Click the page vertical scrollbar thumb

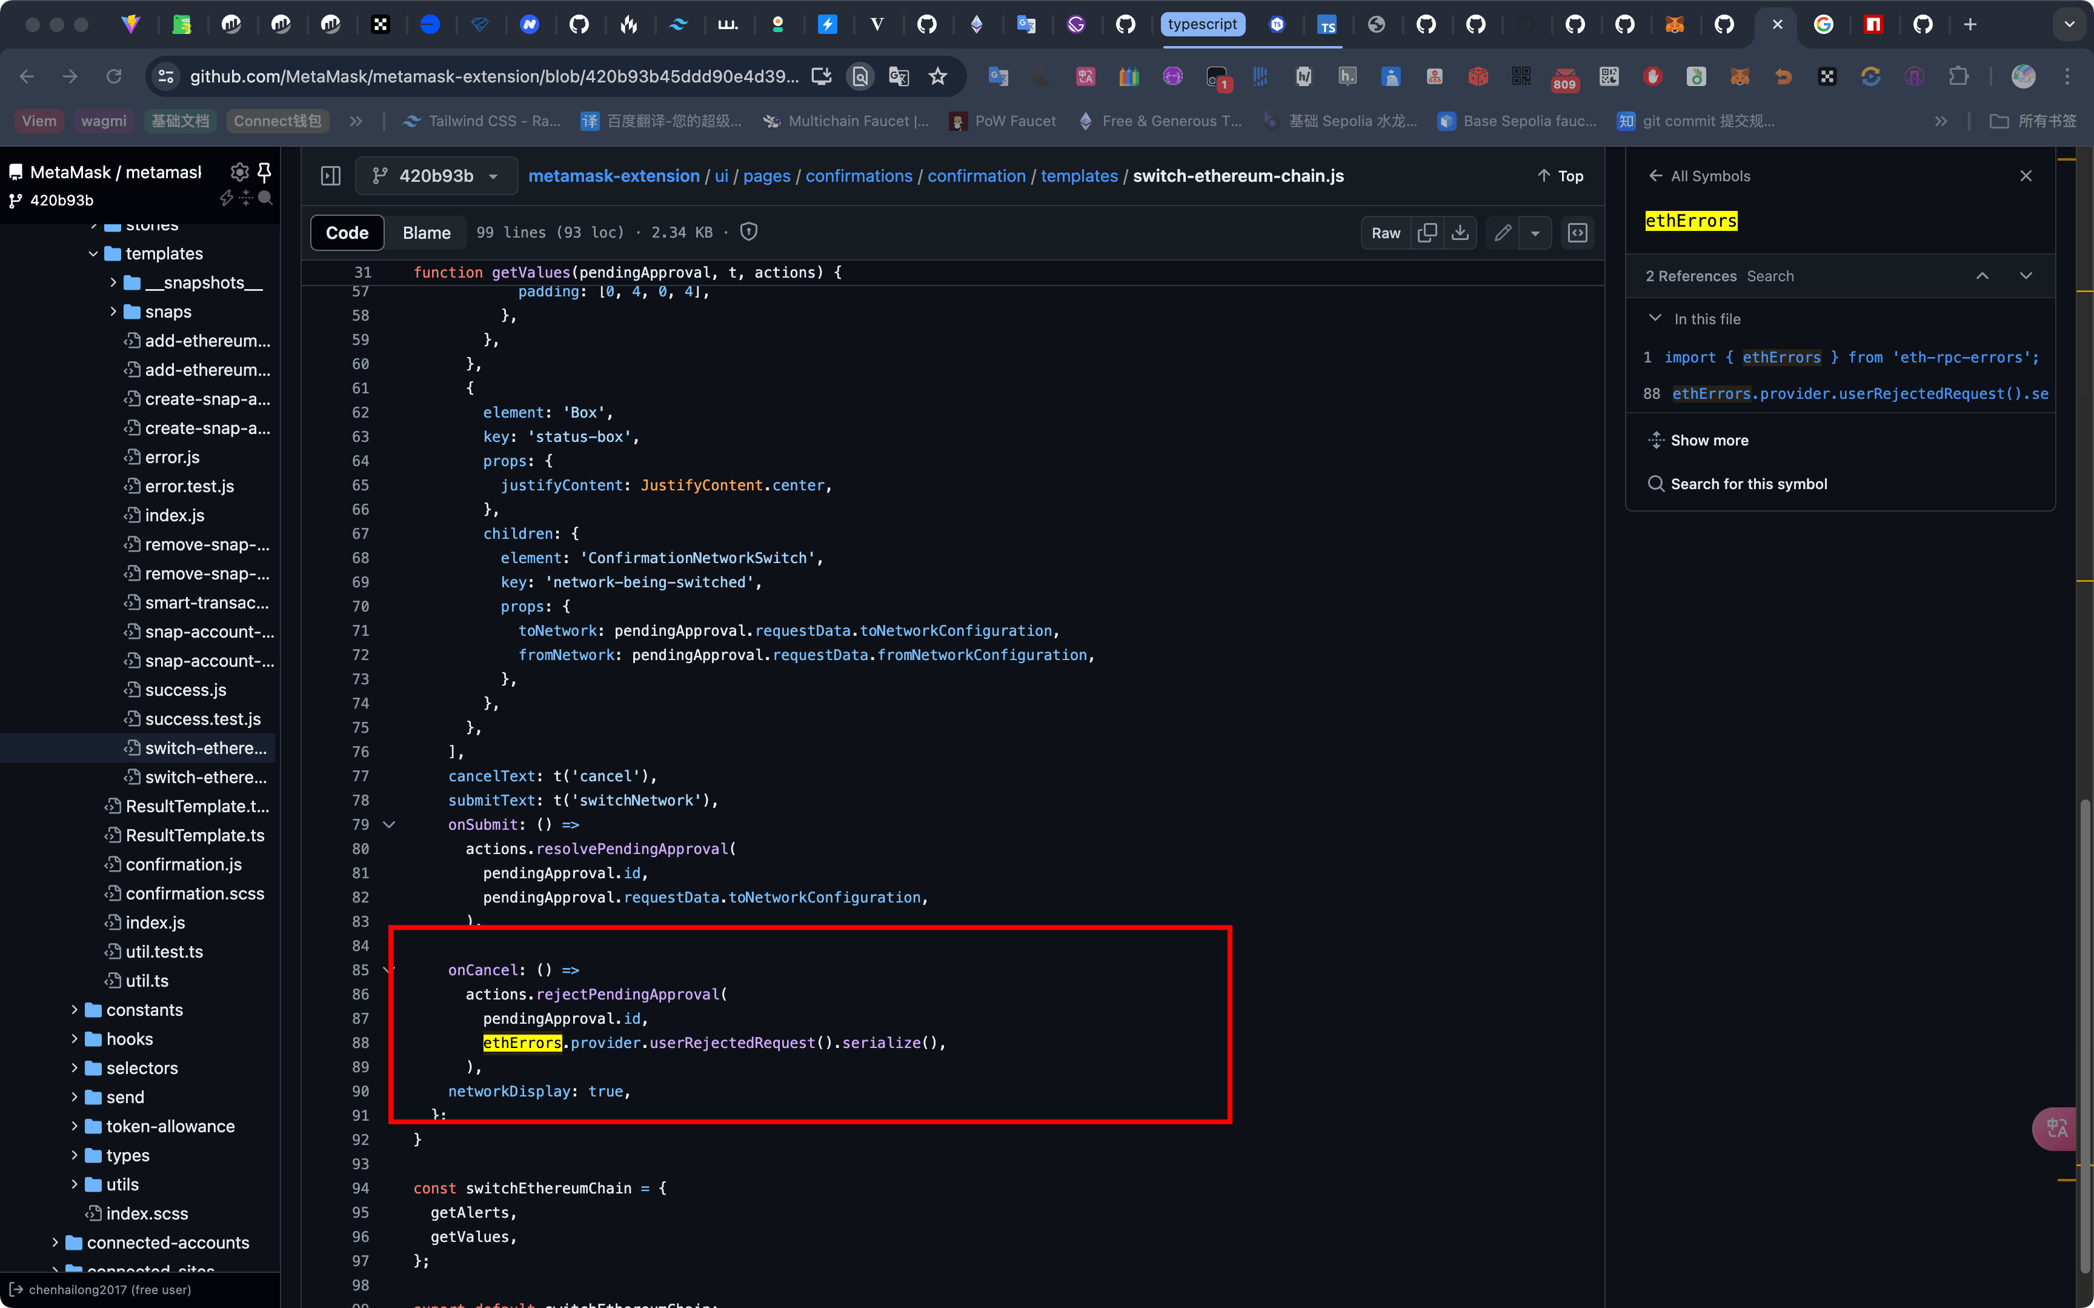click(2084, 1036)
